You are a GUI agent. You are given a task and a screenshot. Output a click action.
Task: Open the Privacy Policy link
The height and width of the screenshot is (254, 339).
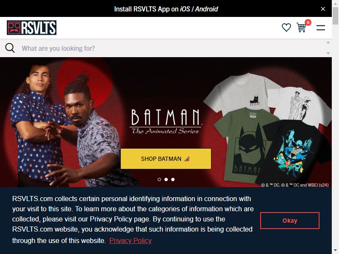(x=131, y=240)
